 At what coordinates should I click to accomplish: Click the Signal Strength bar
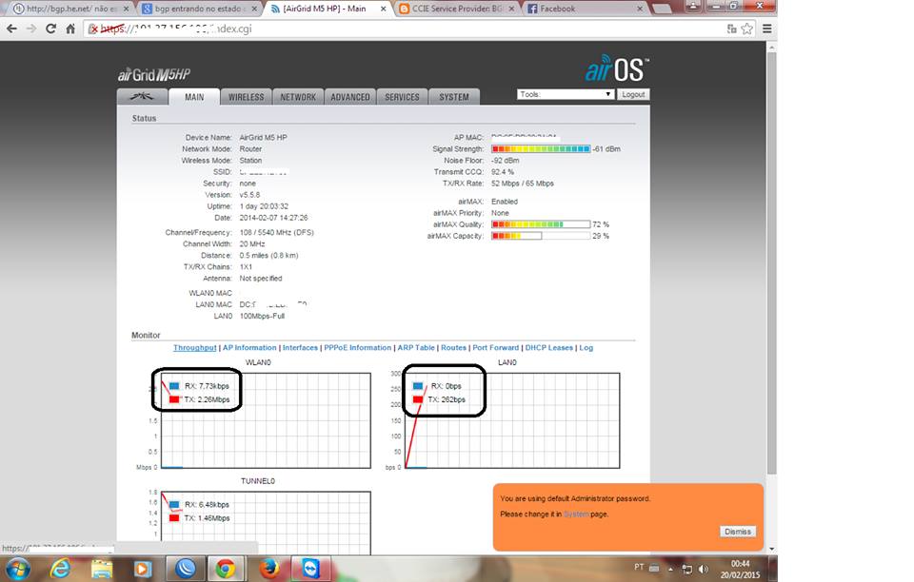pyautogui.click(x=541, y=149)
